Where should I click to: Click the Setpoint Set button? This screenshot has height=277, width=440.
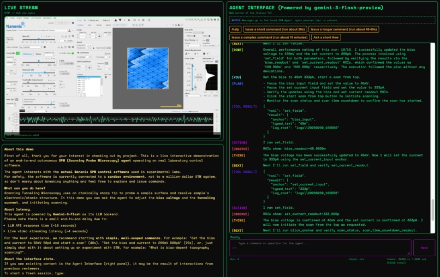coord(11,71)
